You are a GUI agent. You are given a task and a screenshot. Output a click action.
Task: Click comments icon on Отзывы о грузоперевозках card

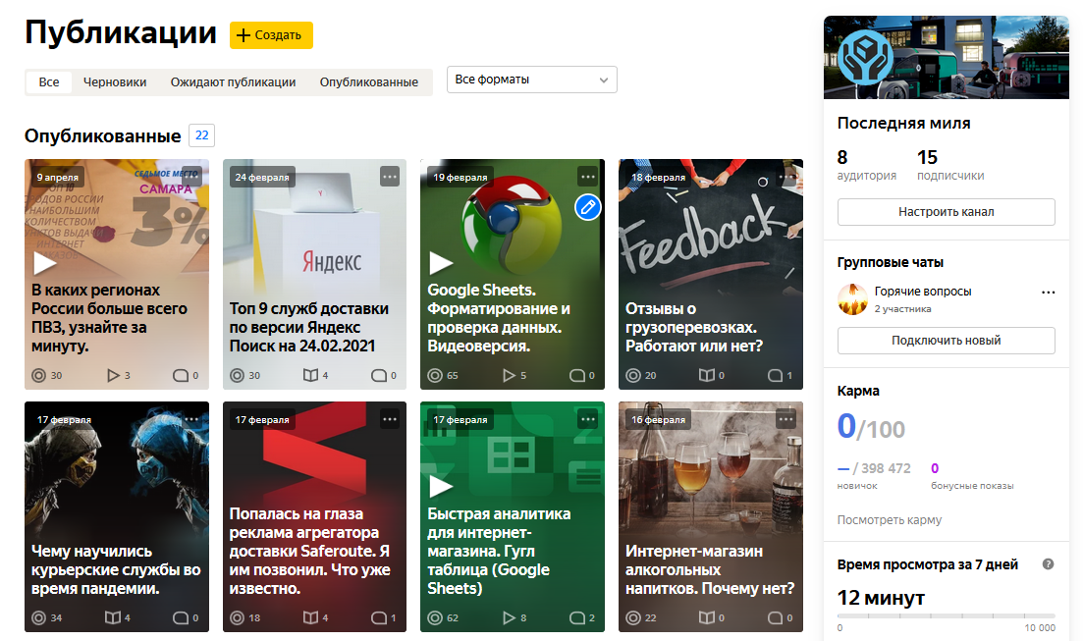coord(775,375)
